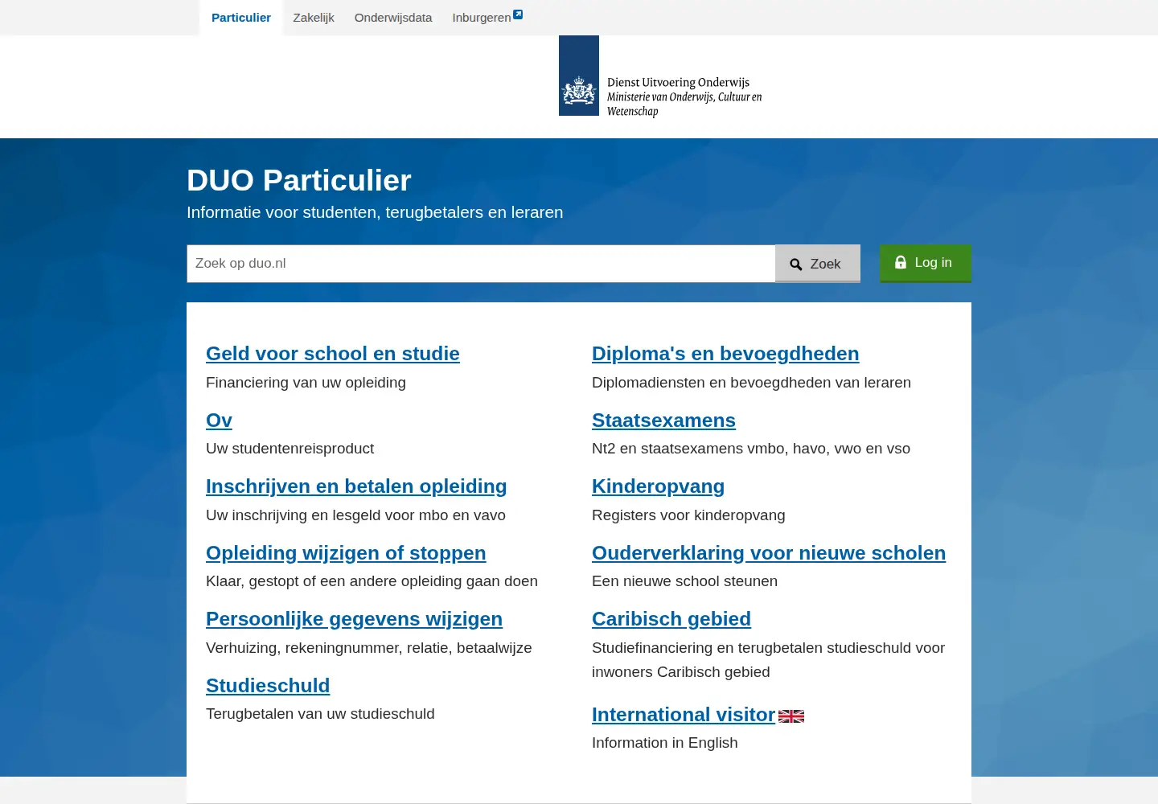Click 'Studiefinanciering en terugbetalen studieschuld' description text
The image size is (1158, 804).
tap(768, 660)
